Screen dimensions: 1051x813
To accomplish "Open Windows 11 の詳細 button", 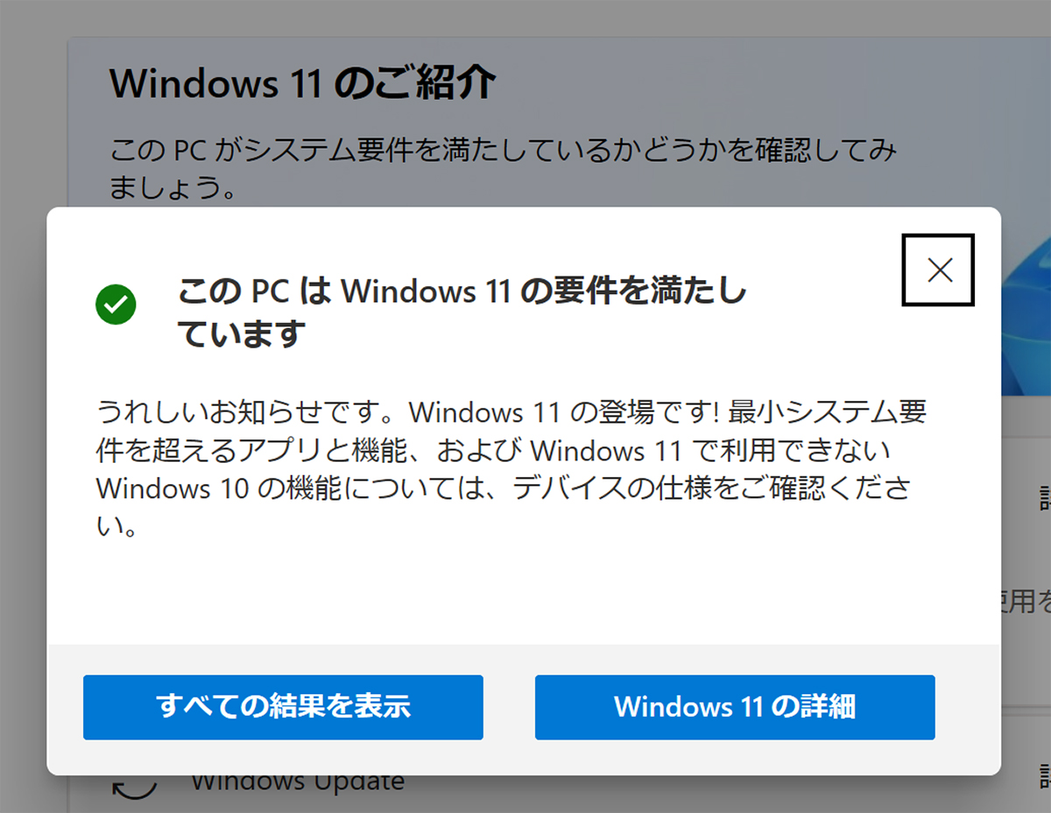I will (735, 706).
